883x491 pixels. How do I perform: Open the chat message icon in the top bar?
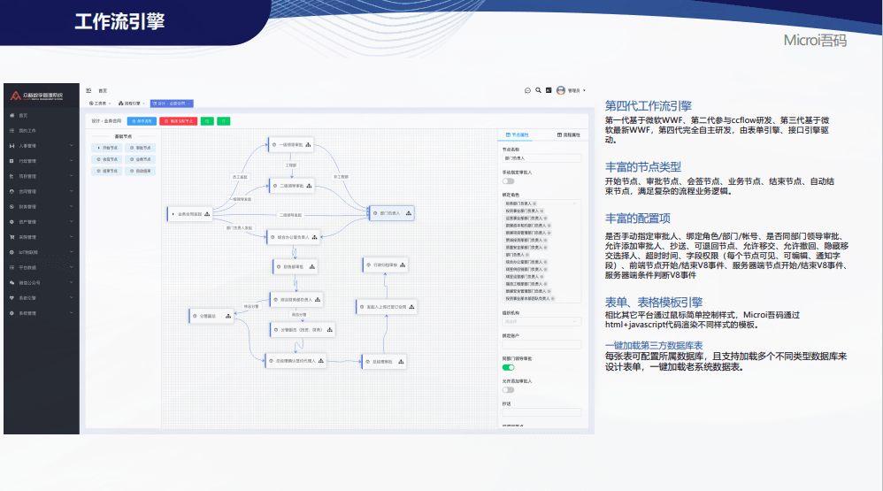[x=527, y=90]
